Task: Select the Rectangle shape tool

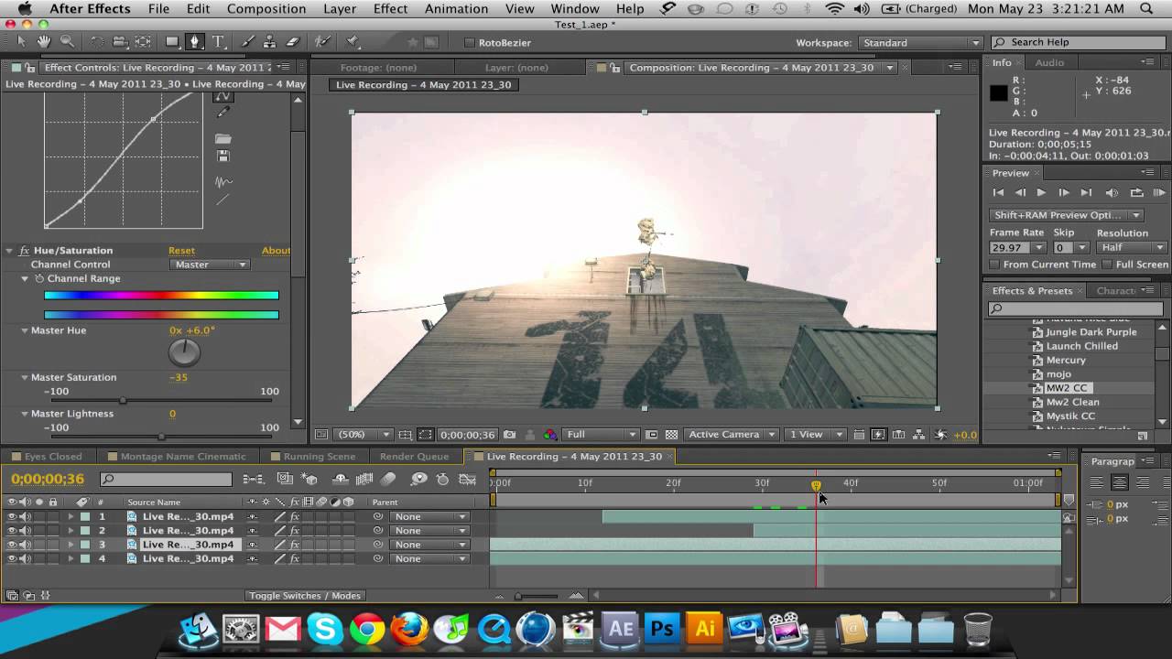Action: tap(171, 42)
